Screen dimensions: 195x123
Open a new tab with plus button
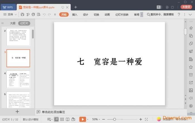[75, 7]
